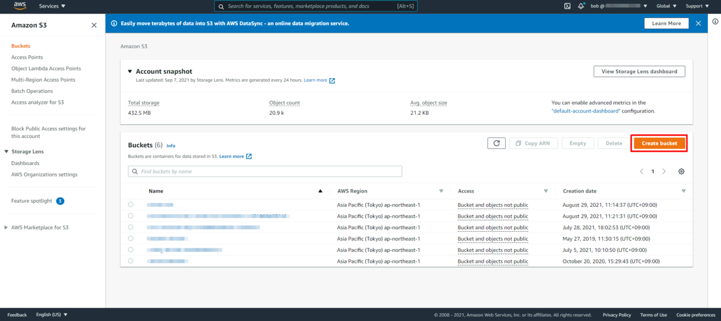Open Cookie preferences footer link
This screenshot has width=721, height=321.
[696, 315]
